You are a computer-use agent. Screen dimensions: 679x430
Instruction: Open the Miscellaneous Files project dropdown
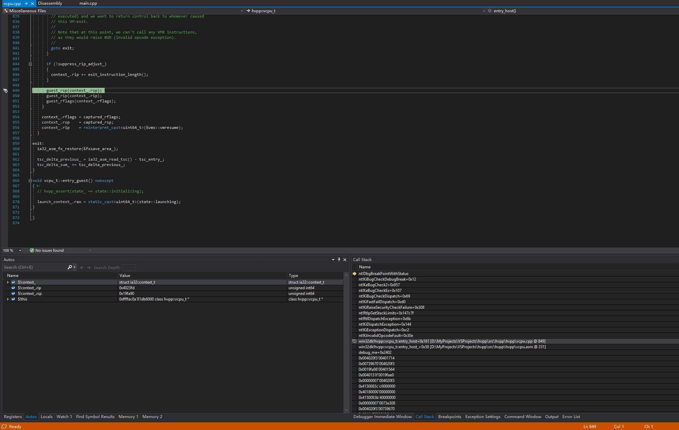(241, 11)
